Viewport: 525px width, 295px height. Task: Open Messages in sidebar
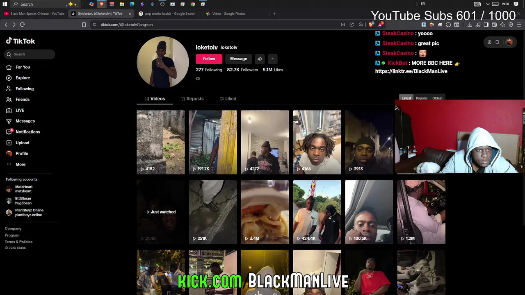pyautogui.click(x=21, y=121)
